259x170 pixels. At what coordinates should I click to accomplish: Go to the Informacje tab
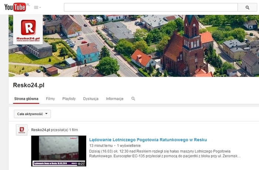coord(115,99)
